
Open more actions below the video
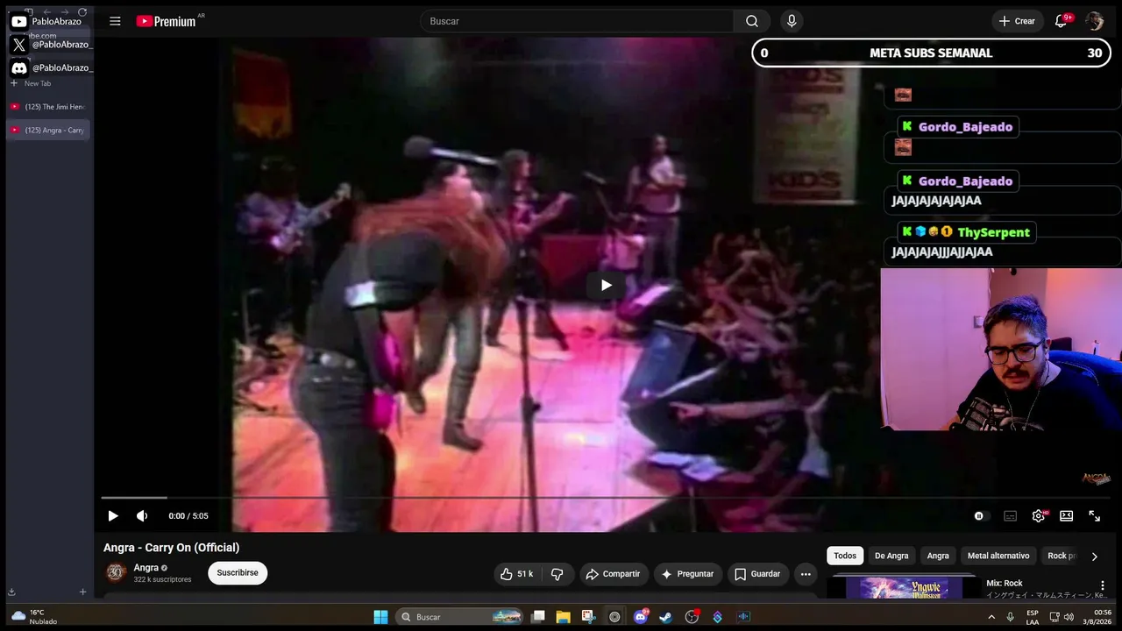coord(806,574)
